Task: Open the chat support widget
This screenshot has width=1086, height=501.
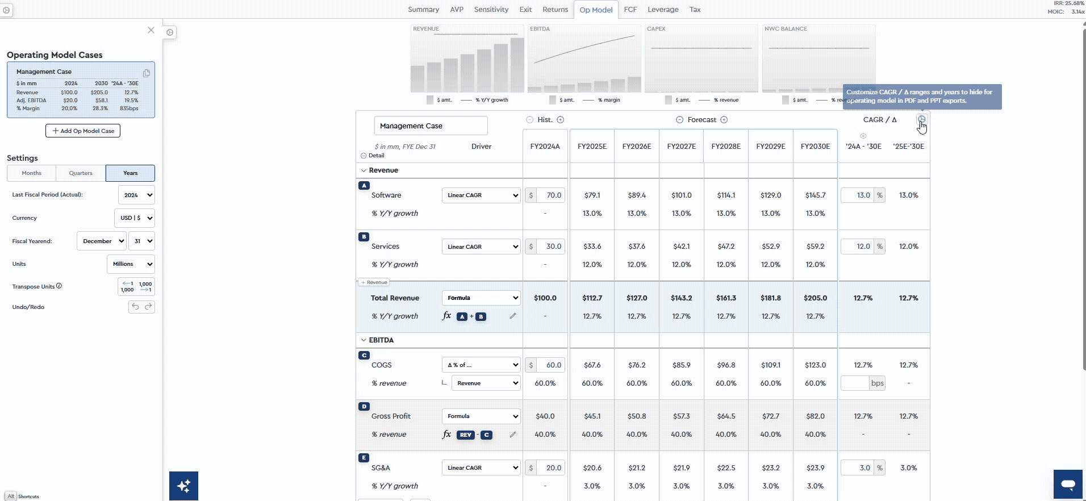Action: [x=1067, y=484]
